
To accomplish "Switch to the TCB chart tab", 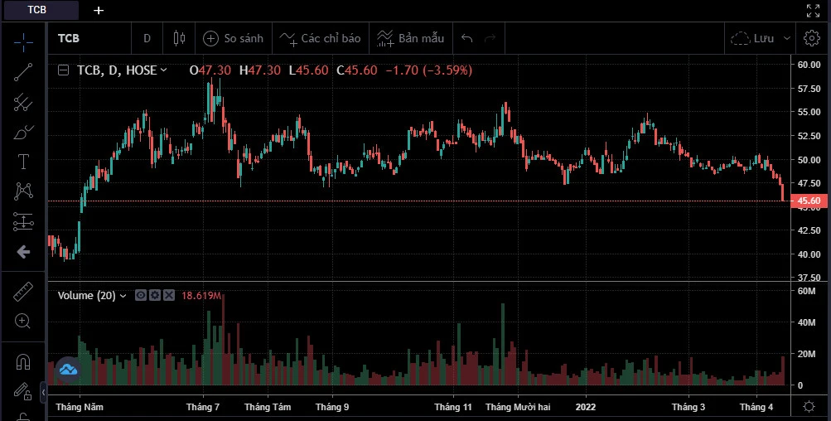I will pyautogui.click(x=38, y=10).
